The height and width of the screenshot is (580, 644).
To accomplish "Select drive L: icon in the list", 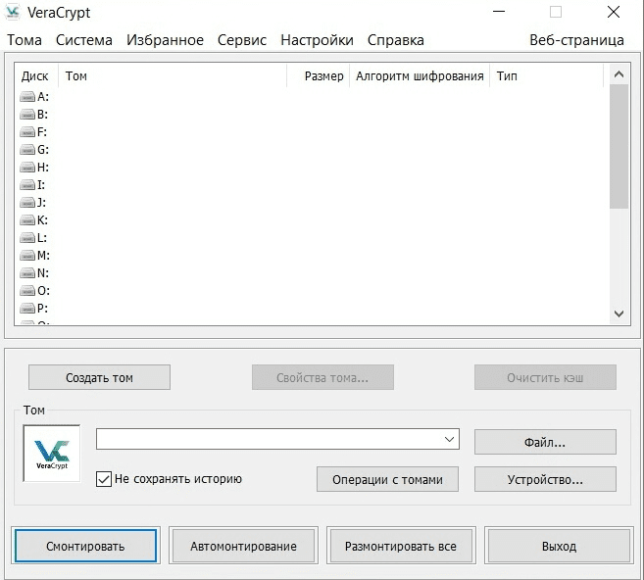I will pyautogui.click(x=27, y=238).
